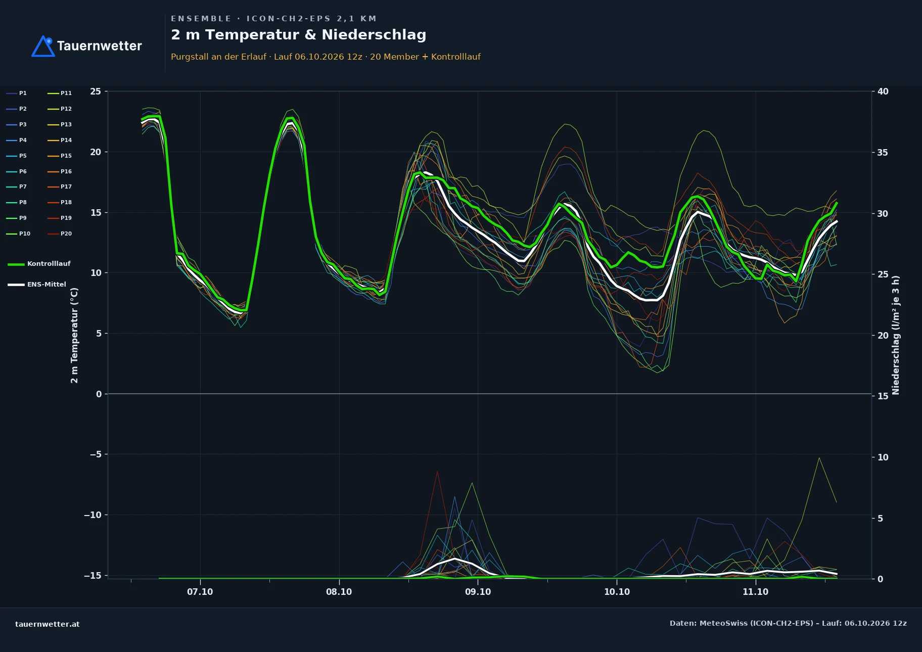Viewport: 922px width, 652px height.
Task: Select the P3 legend entry
Action: coord(17,124)
